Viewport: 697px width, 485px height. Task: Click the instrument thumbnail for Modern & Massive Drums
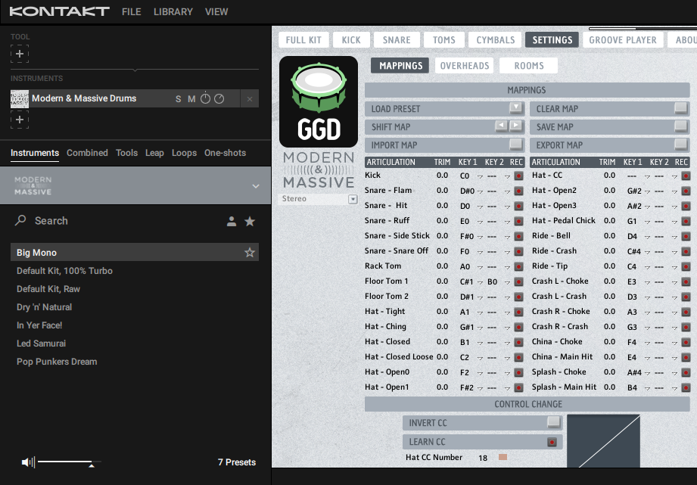[20, 98]
